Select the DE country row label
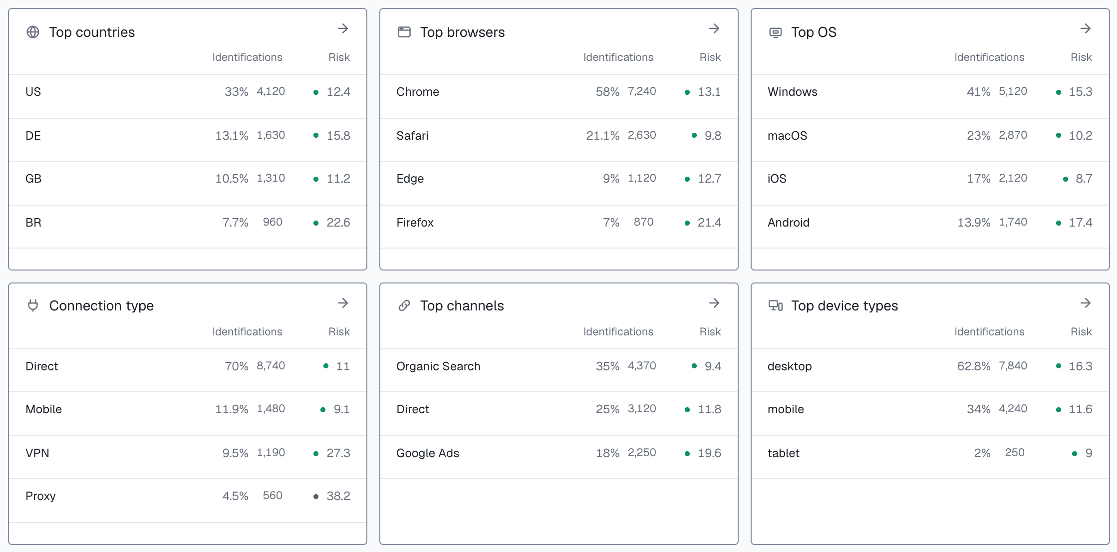Viewport: 1117px width, 552px height. 33,136
